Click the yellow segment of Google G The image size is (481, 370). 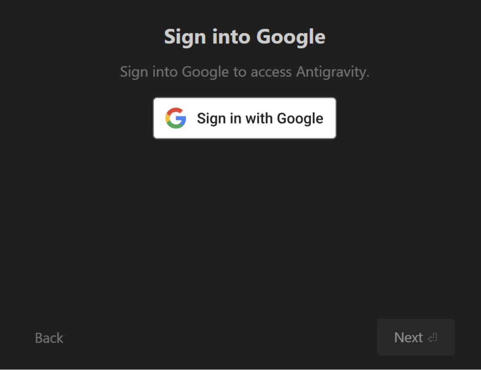click(167, 118)
